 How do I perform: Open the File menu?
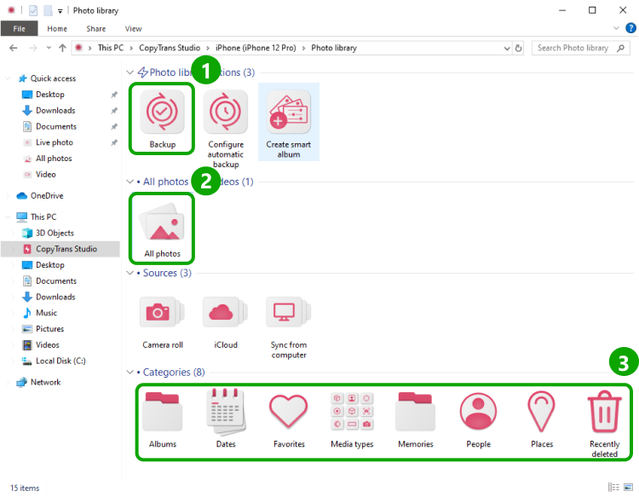coord(19,28)
